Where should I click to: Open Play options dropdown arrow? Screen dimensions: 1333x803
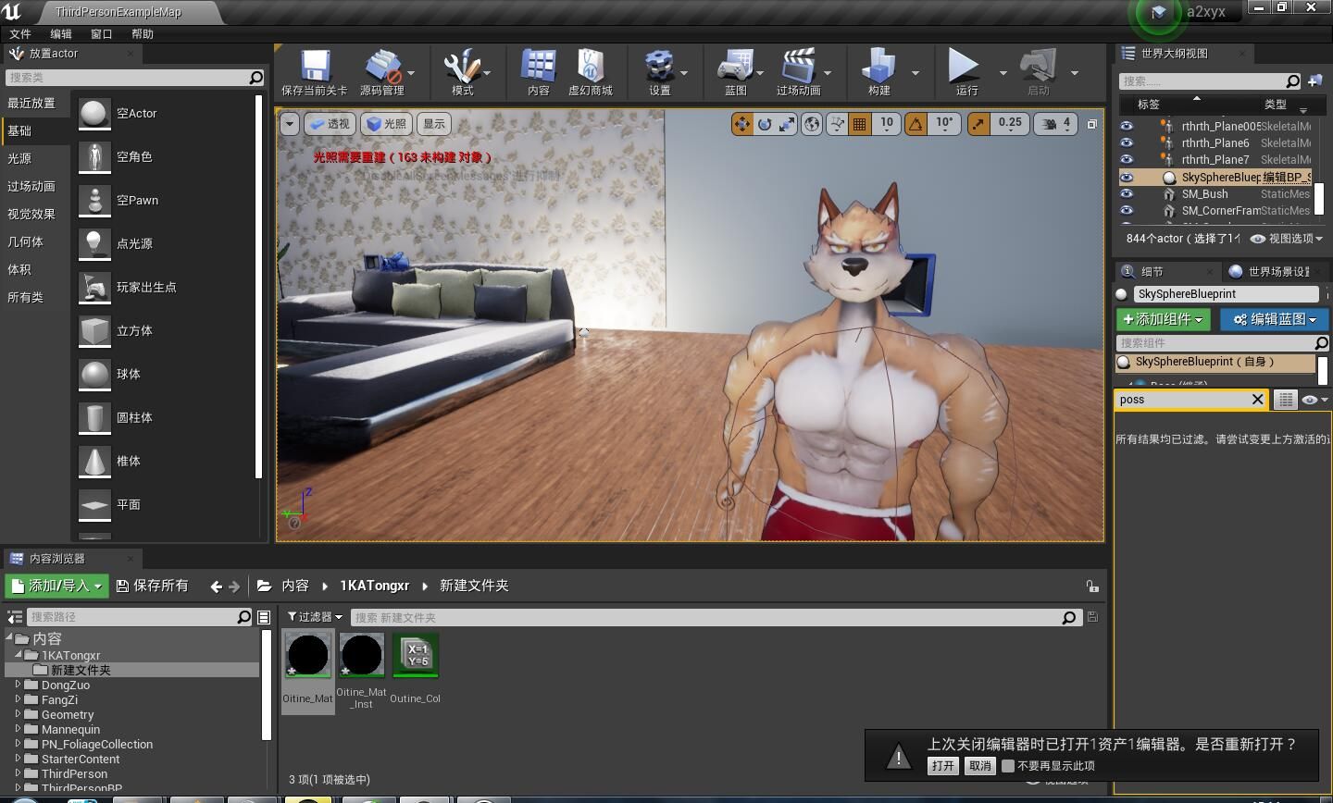[1003, 72]
